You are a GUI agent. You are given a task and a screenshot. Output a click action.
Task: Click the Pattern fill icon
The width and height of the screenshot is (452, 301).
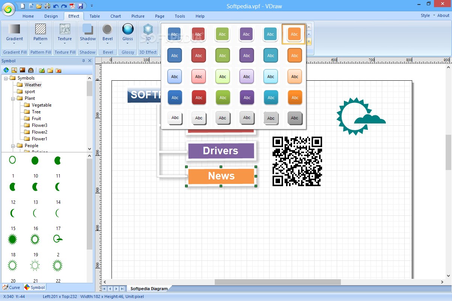point(40,29)
